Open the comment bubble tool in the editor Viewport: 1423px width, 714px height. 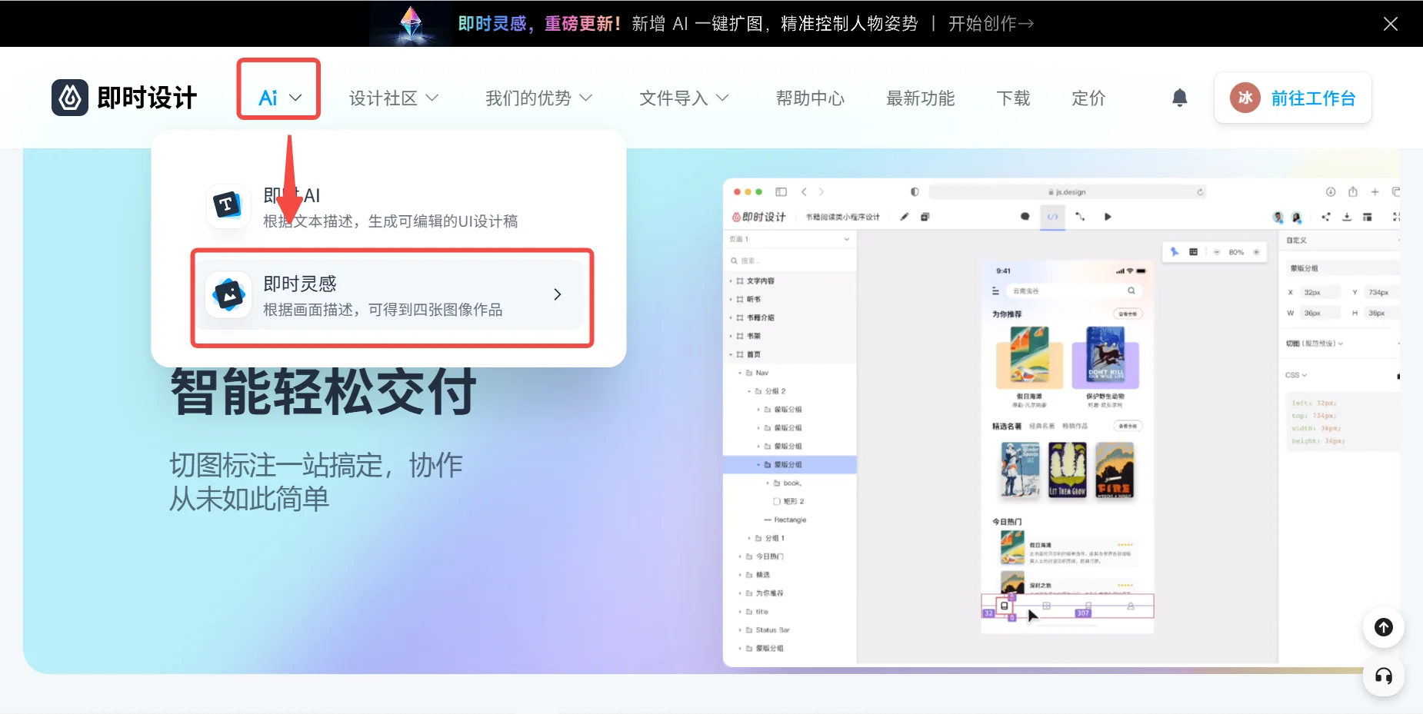tap(1025, 218)
